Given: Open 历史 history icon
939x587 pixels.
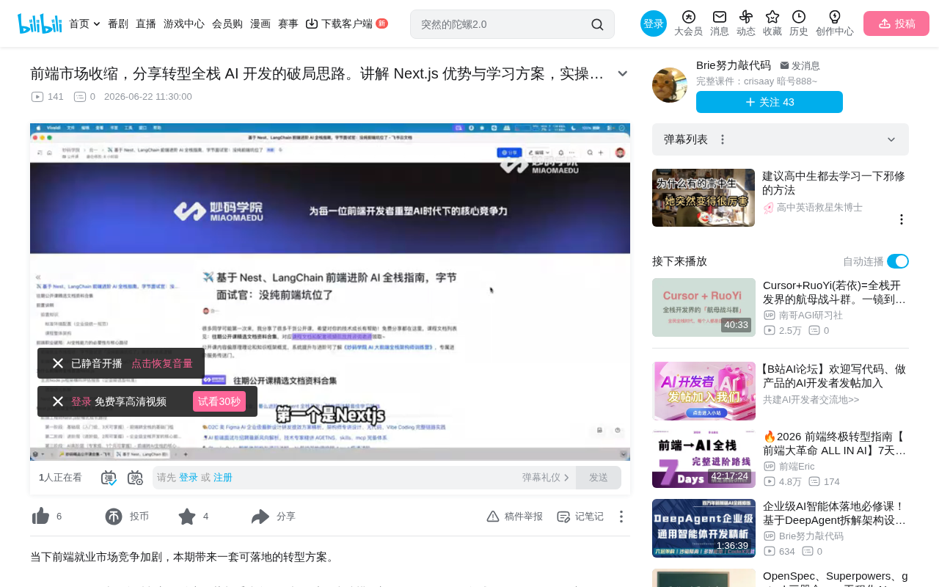Looking at the screenshot, I should point(799,17).
